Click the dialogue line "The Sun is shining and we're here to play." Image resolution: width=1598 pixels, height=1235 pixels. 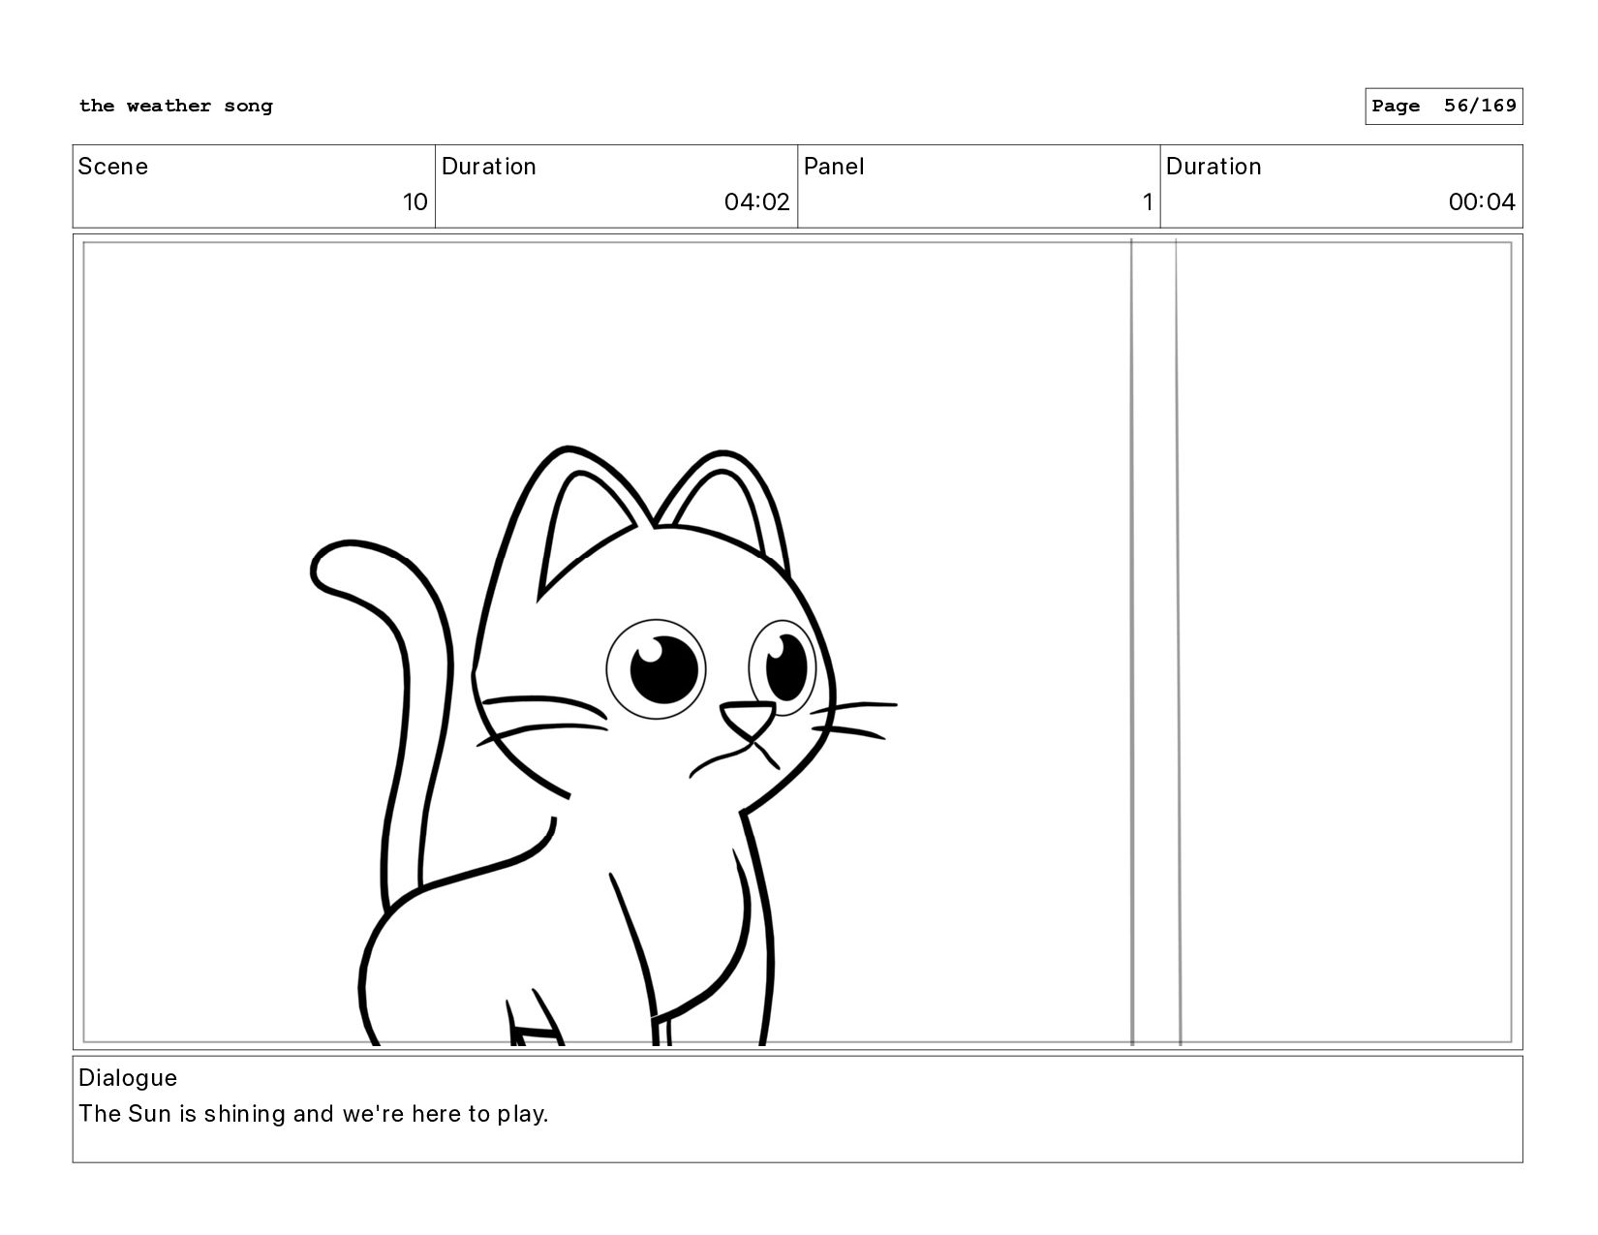(314, 1114)
